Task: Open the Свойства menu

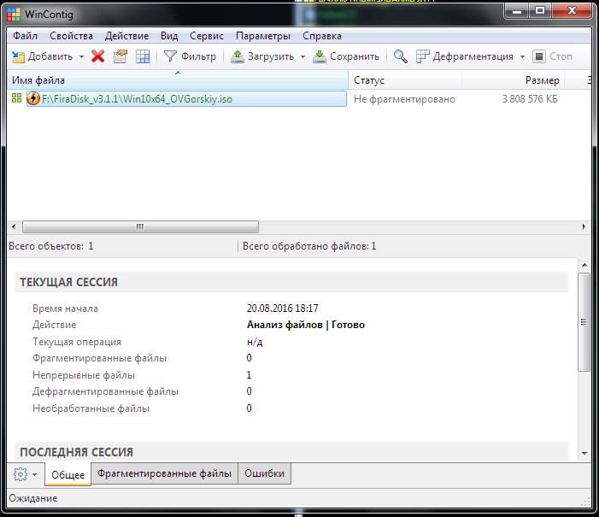Action: point(71,36)
